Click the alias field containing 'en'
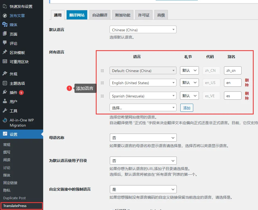 [x=232, y=83]
